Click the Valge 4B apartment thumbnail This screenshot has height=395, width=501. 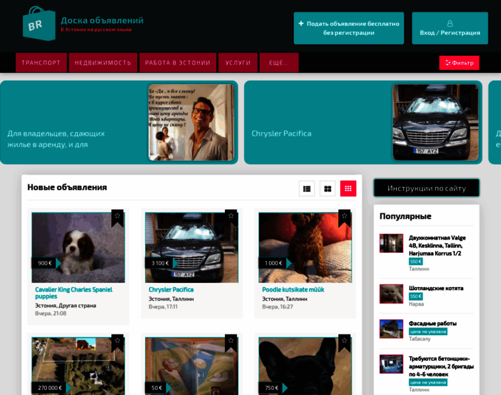(x=392, y=243)
